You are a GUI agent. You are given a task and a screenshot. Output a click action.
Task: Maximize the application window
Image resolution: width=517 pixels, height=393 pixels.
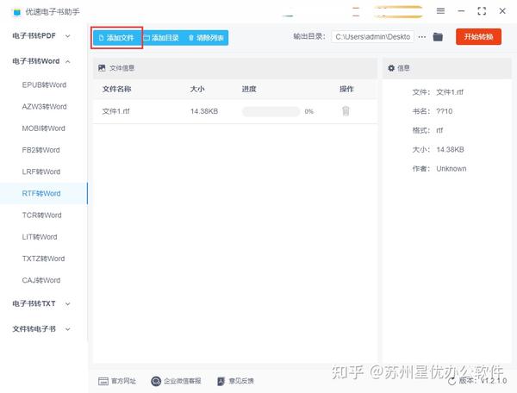click(482, 11)
